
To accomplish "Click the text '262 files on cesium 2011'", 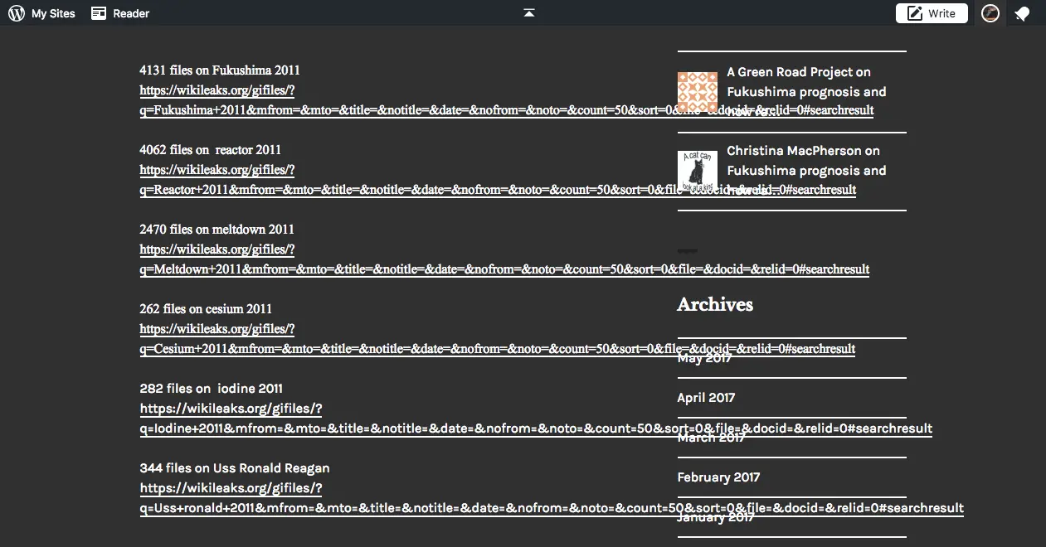I will pos(206,309).
